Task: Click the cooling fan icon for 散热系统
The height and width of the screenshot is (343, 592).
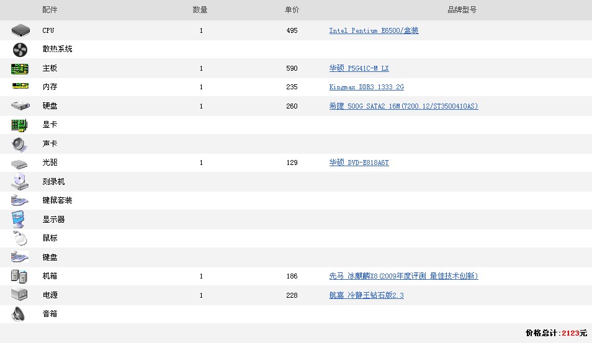Action: point(20,50)
